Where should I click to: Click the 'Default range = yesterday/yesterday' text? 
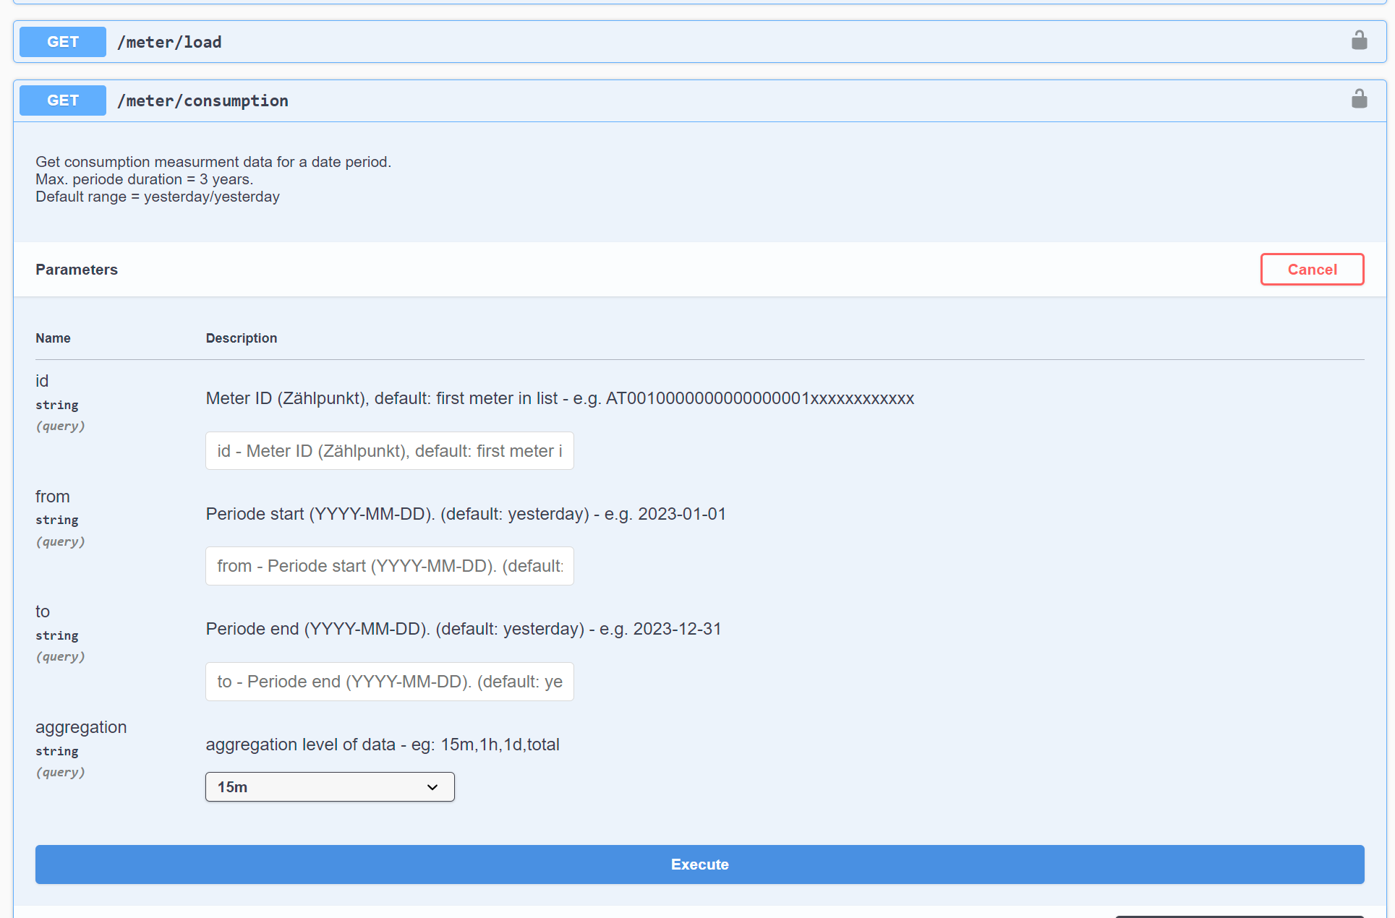click(x=157, y=197)
